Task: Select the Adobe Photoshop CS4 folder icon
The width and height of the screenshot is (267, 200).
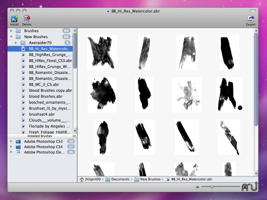Action: [18, 147]
